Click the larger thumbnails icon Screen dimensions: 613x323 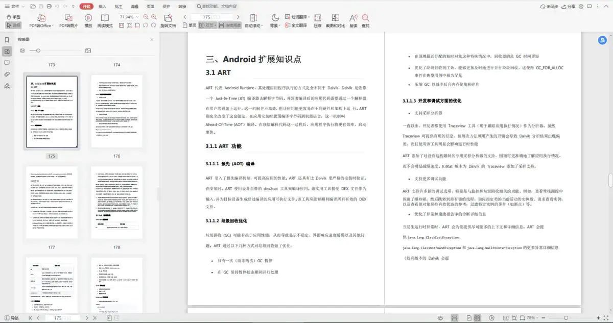click(x=88, y=51)
